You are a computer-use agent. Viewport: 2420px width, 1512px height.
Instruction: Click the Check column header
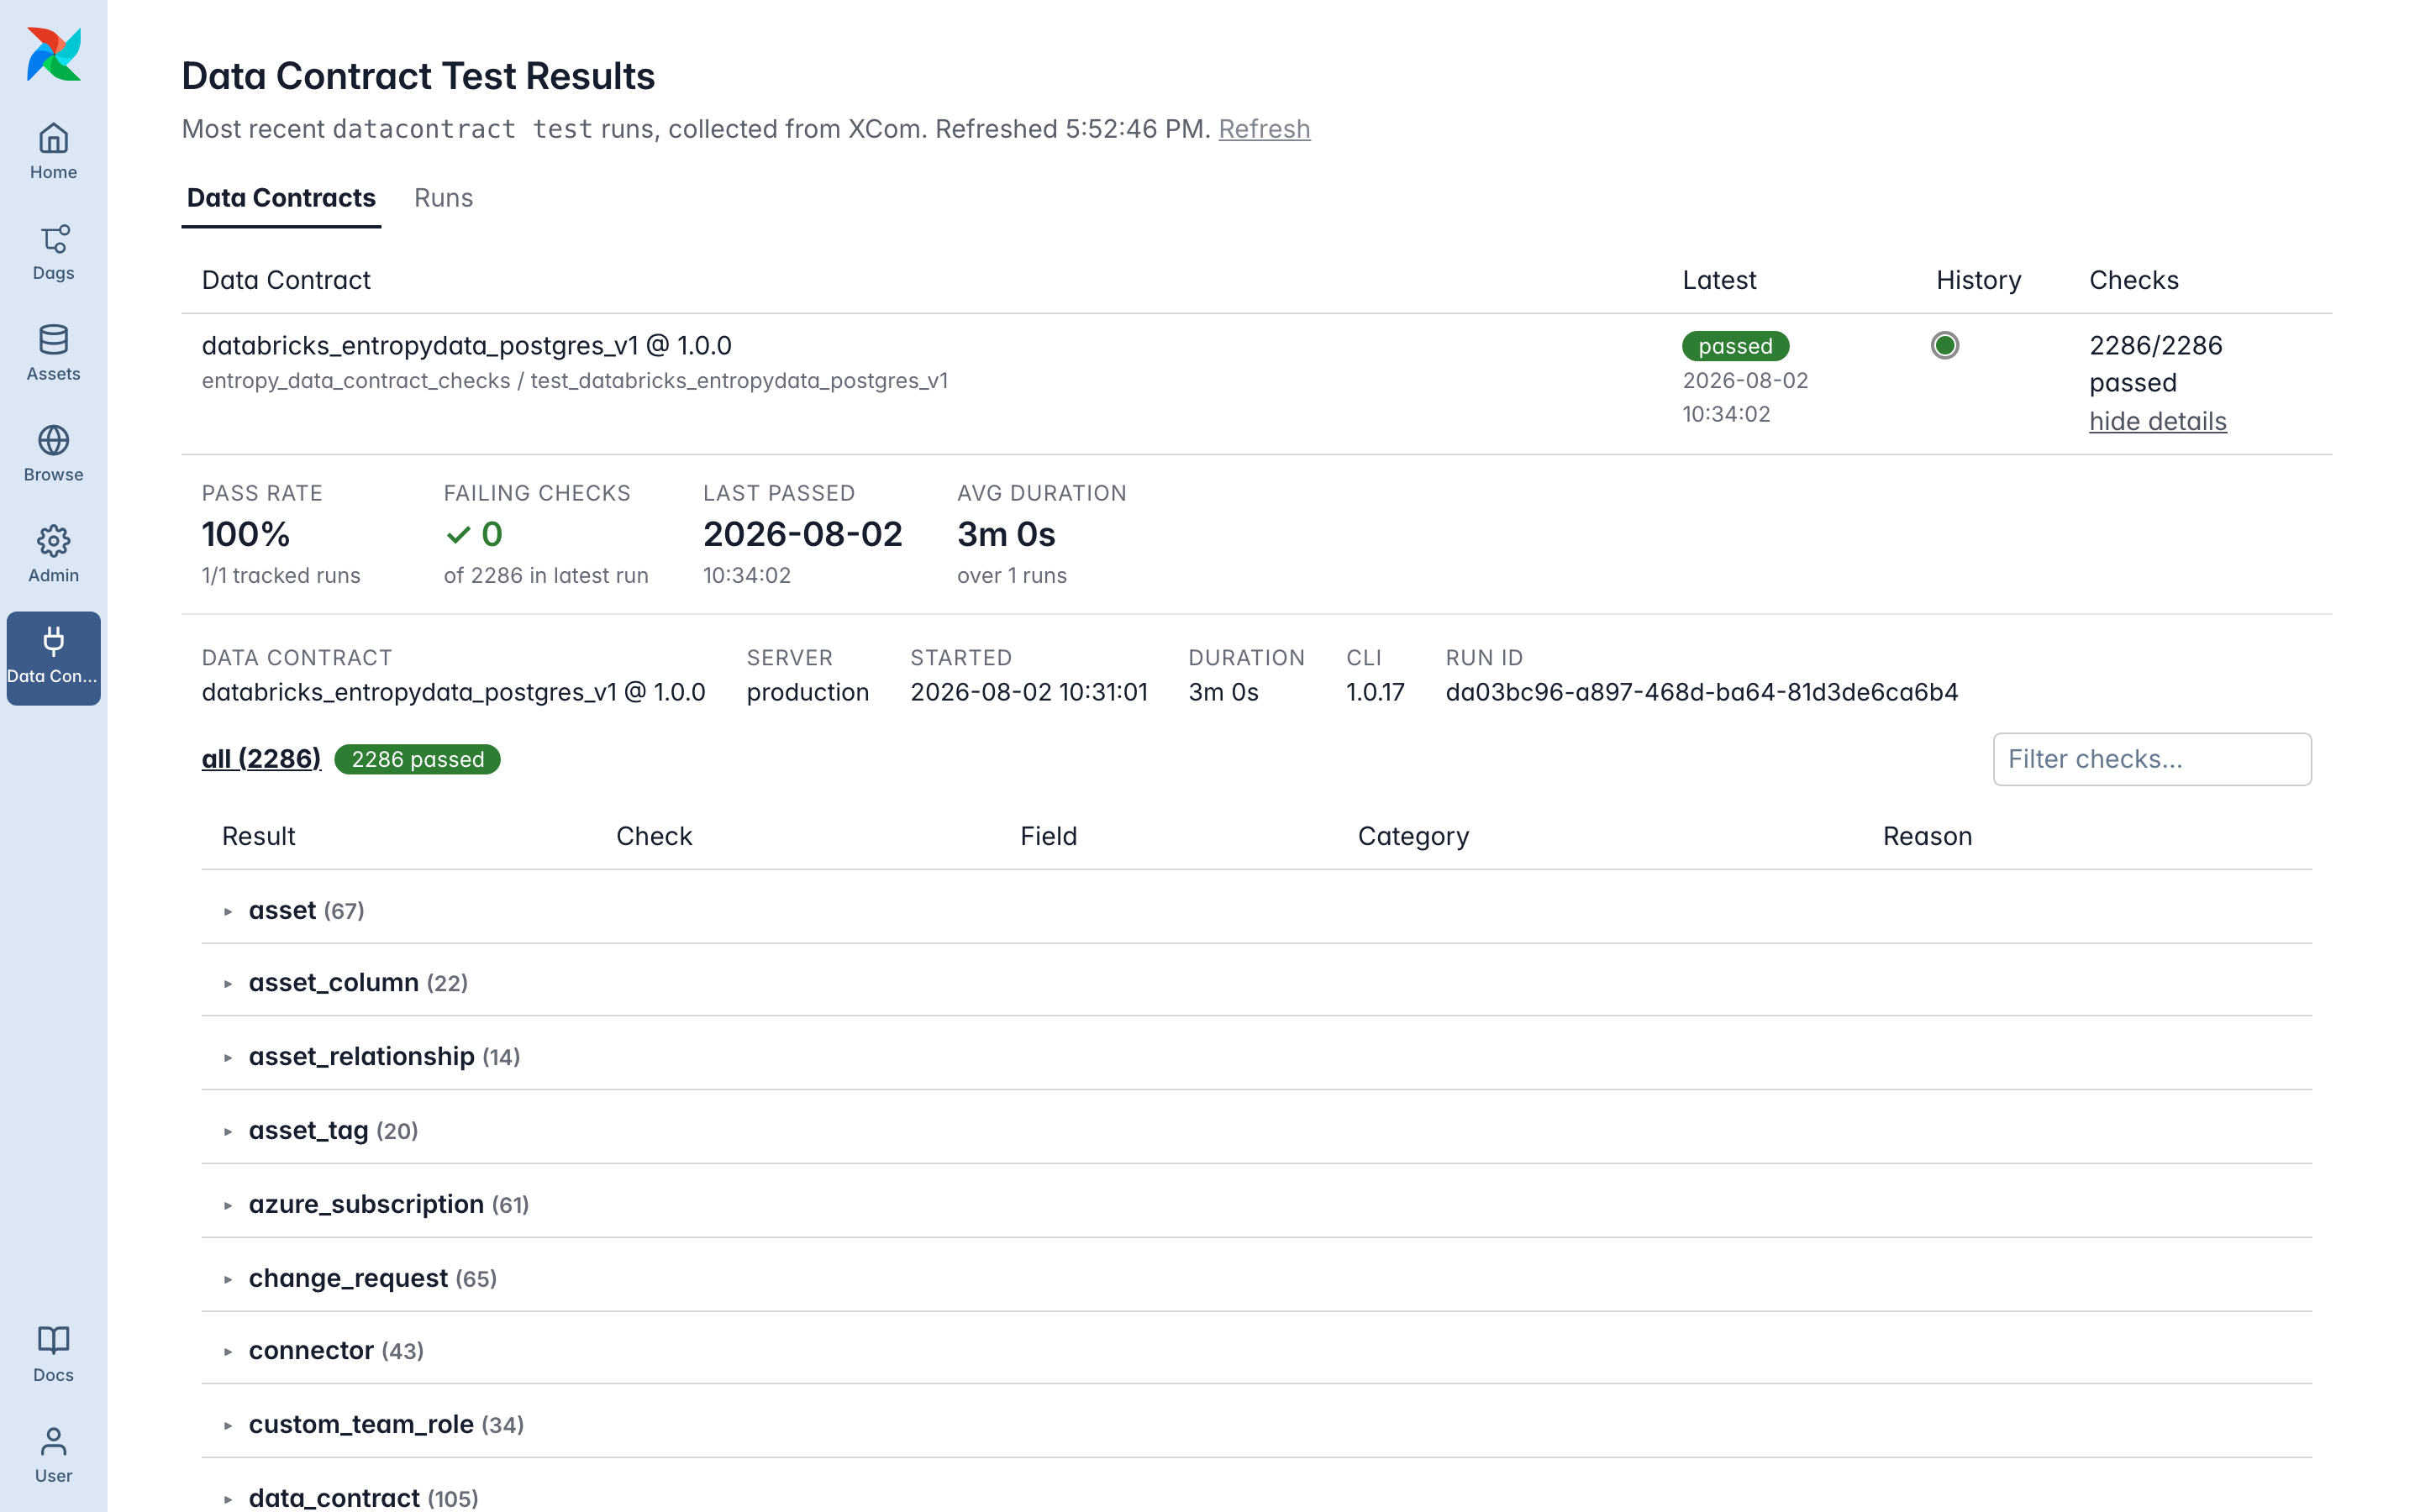(654, 836)
